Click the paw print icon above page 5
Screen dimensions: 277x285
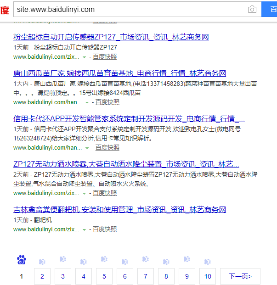click(x=104, y=259)
